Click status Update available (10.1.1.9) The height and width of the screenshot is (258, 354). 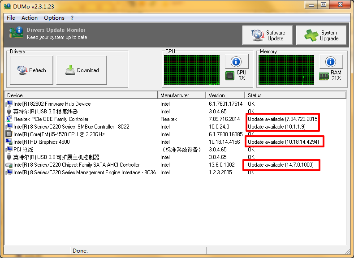[276, 127]
